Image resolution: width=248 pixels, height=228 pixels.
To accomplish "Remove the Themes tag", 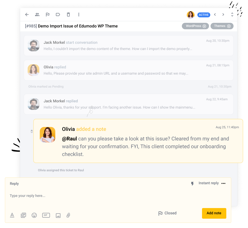I will tap(229, 26).
